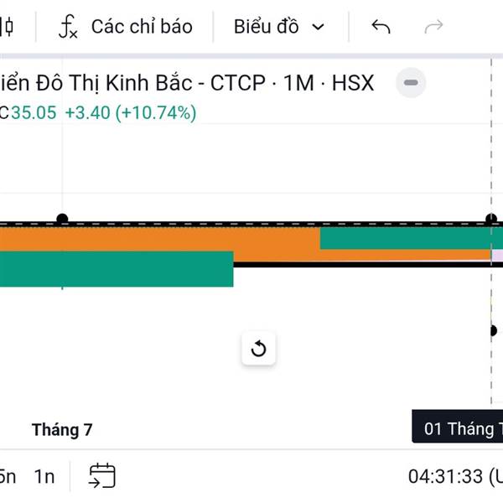The image size is (503, 503).
Task: Expand the chevron next to Biểu đồ
Action: click(x=319, y=27)
